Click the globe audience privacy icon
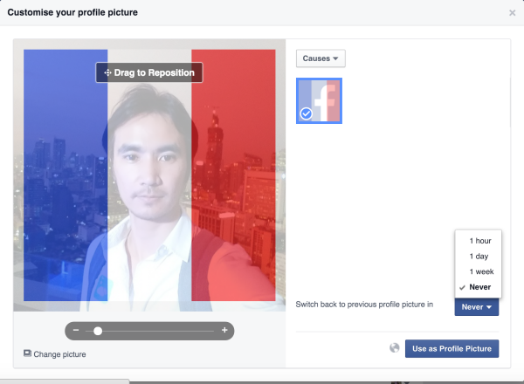The width and height of the screenshot is (524, 384). coord(395,348)
